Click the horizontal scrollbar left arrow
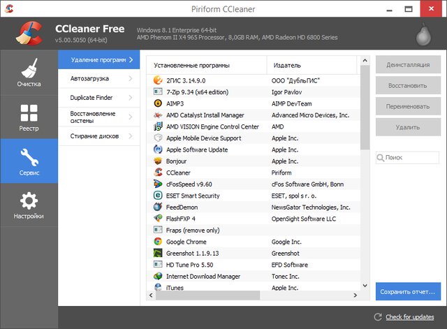Screen dimensions: 447x329 pos(151,295)
